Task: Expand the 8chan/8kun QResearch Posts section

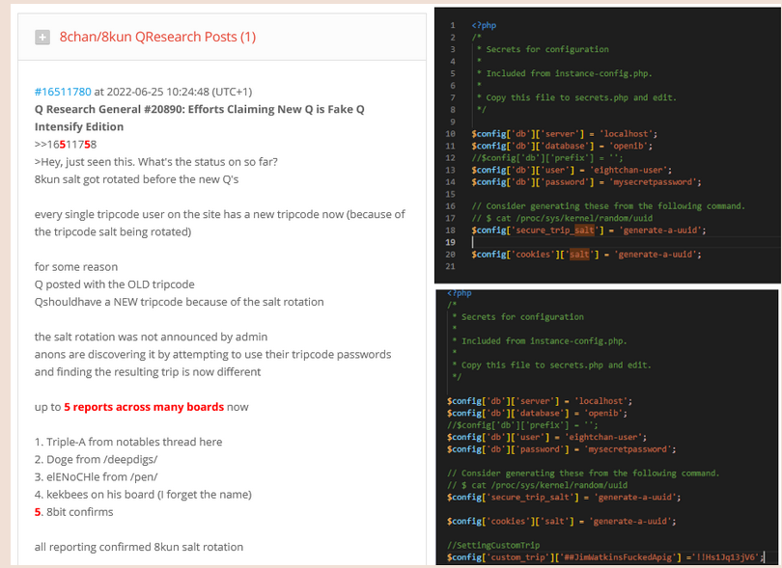Action: point(42,37)
